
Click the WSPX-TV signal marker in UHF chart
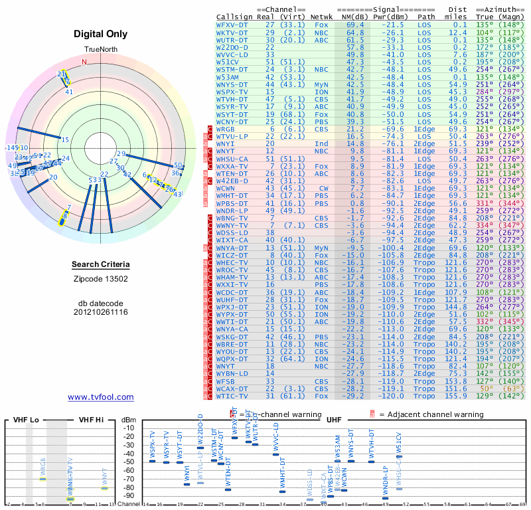[153, 461]
